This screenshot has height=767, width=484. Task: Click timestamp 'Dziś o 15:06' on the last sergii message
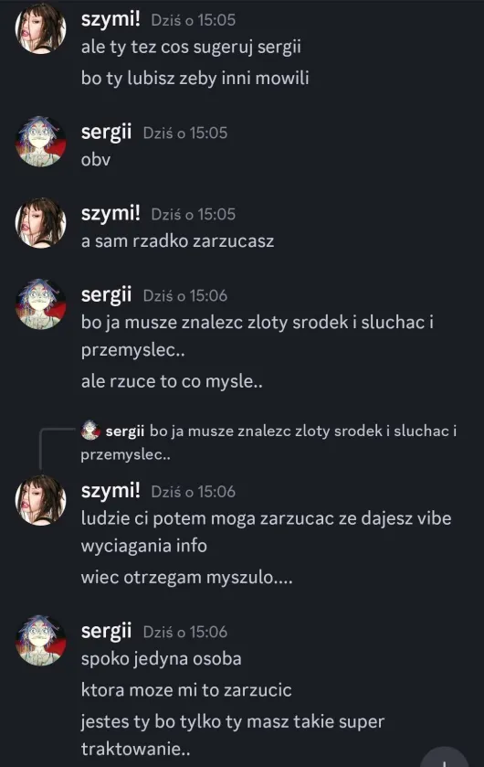[185, 632]
